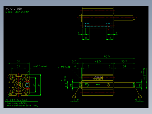
Task: Click the M5x0.8x6dp (Both sides) note
Action: click(25, 106)
